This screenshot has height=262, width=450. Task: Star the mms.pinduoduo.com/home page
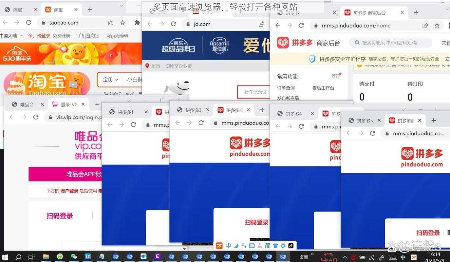[x=437, y=26]
